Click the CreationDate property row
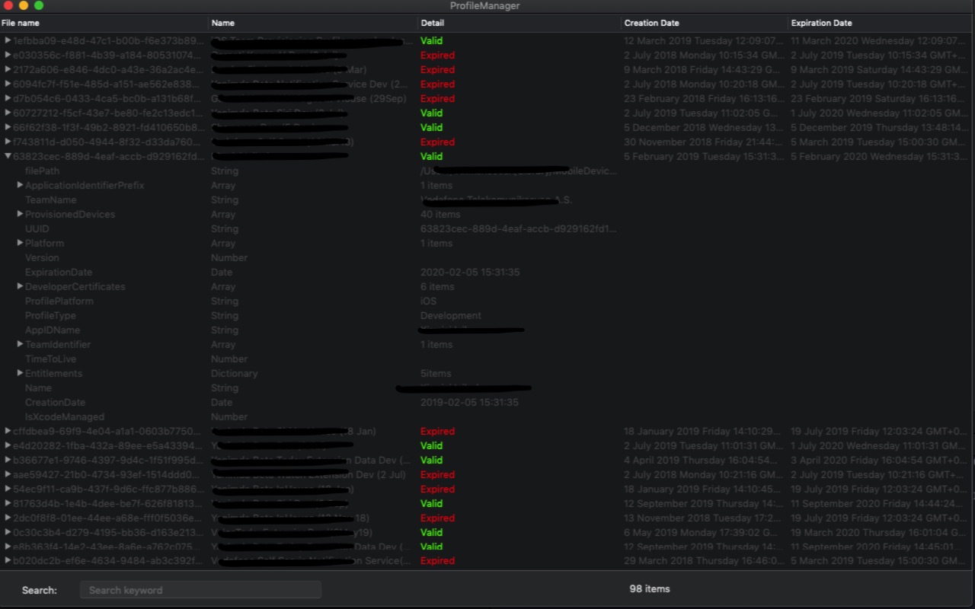This screenshot has height=609, width=975. (487, 402)
